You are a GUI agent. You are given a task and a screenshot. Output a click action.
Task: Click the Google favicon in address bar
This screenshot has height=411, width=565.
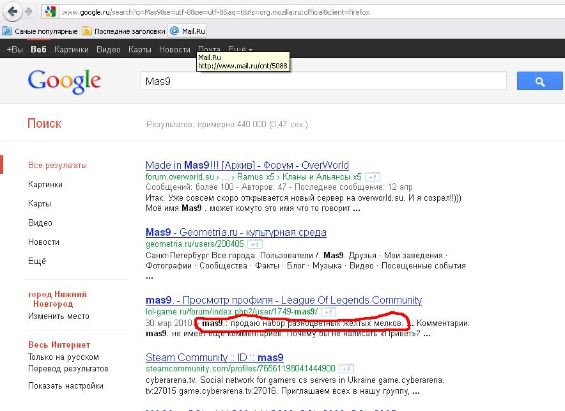pyautogui.click(x=50, y=12)
